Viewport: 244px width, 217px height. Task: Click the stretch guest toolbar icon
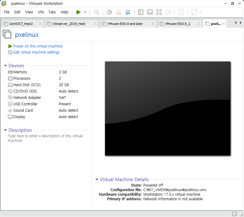tap(194, 12)
